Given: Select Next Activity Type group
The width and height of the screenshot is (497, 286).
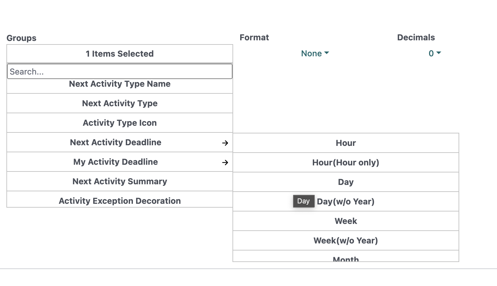Looking at the screenshot, I should (x=120, y=103).
